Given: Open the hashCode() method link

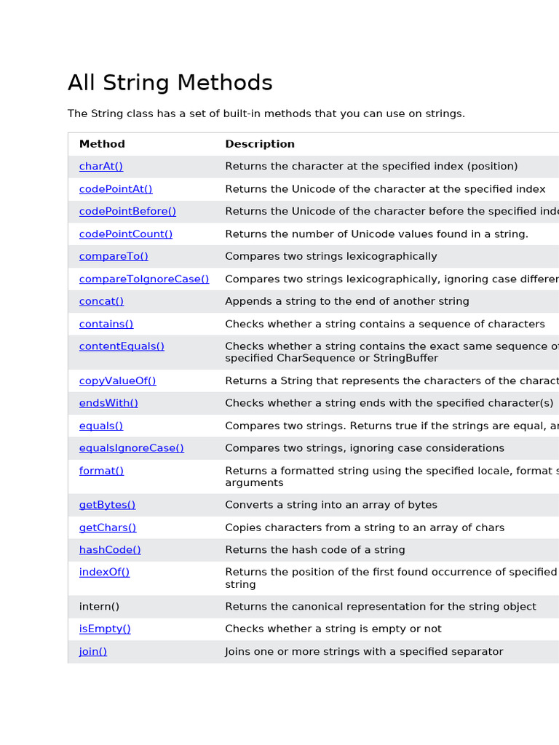Looking at the screenshot, I should pos(110,550).
